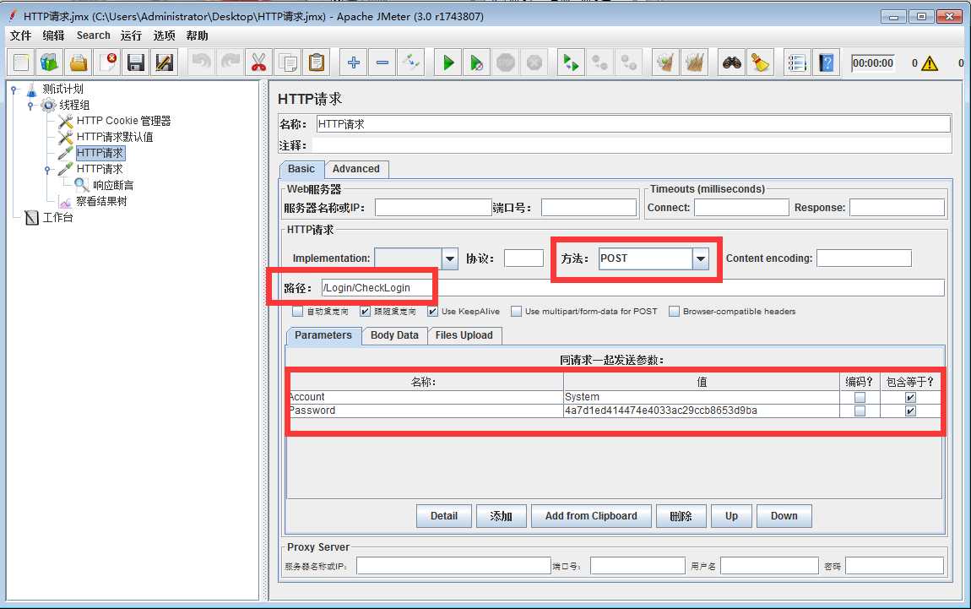Uncheck include equals for Account row
This screenshot has width=971, height=609.
point(910,397)
